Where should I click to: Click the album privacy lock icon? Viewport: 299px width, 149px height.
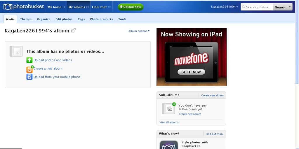[x=74, y=30]
